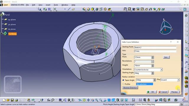This screenshot has height=106, width=189.
Task: Click the Sketcher icon in top toolbar
Action: tap(125, 9)
